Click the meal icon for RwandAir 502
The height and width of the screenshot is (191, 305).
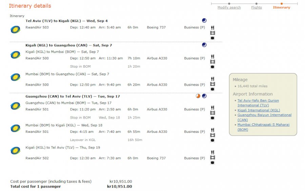pyautogui.click(x=212, y=152)
